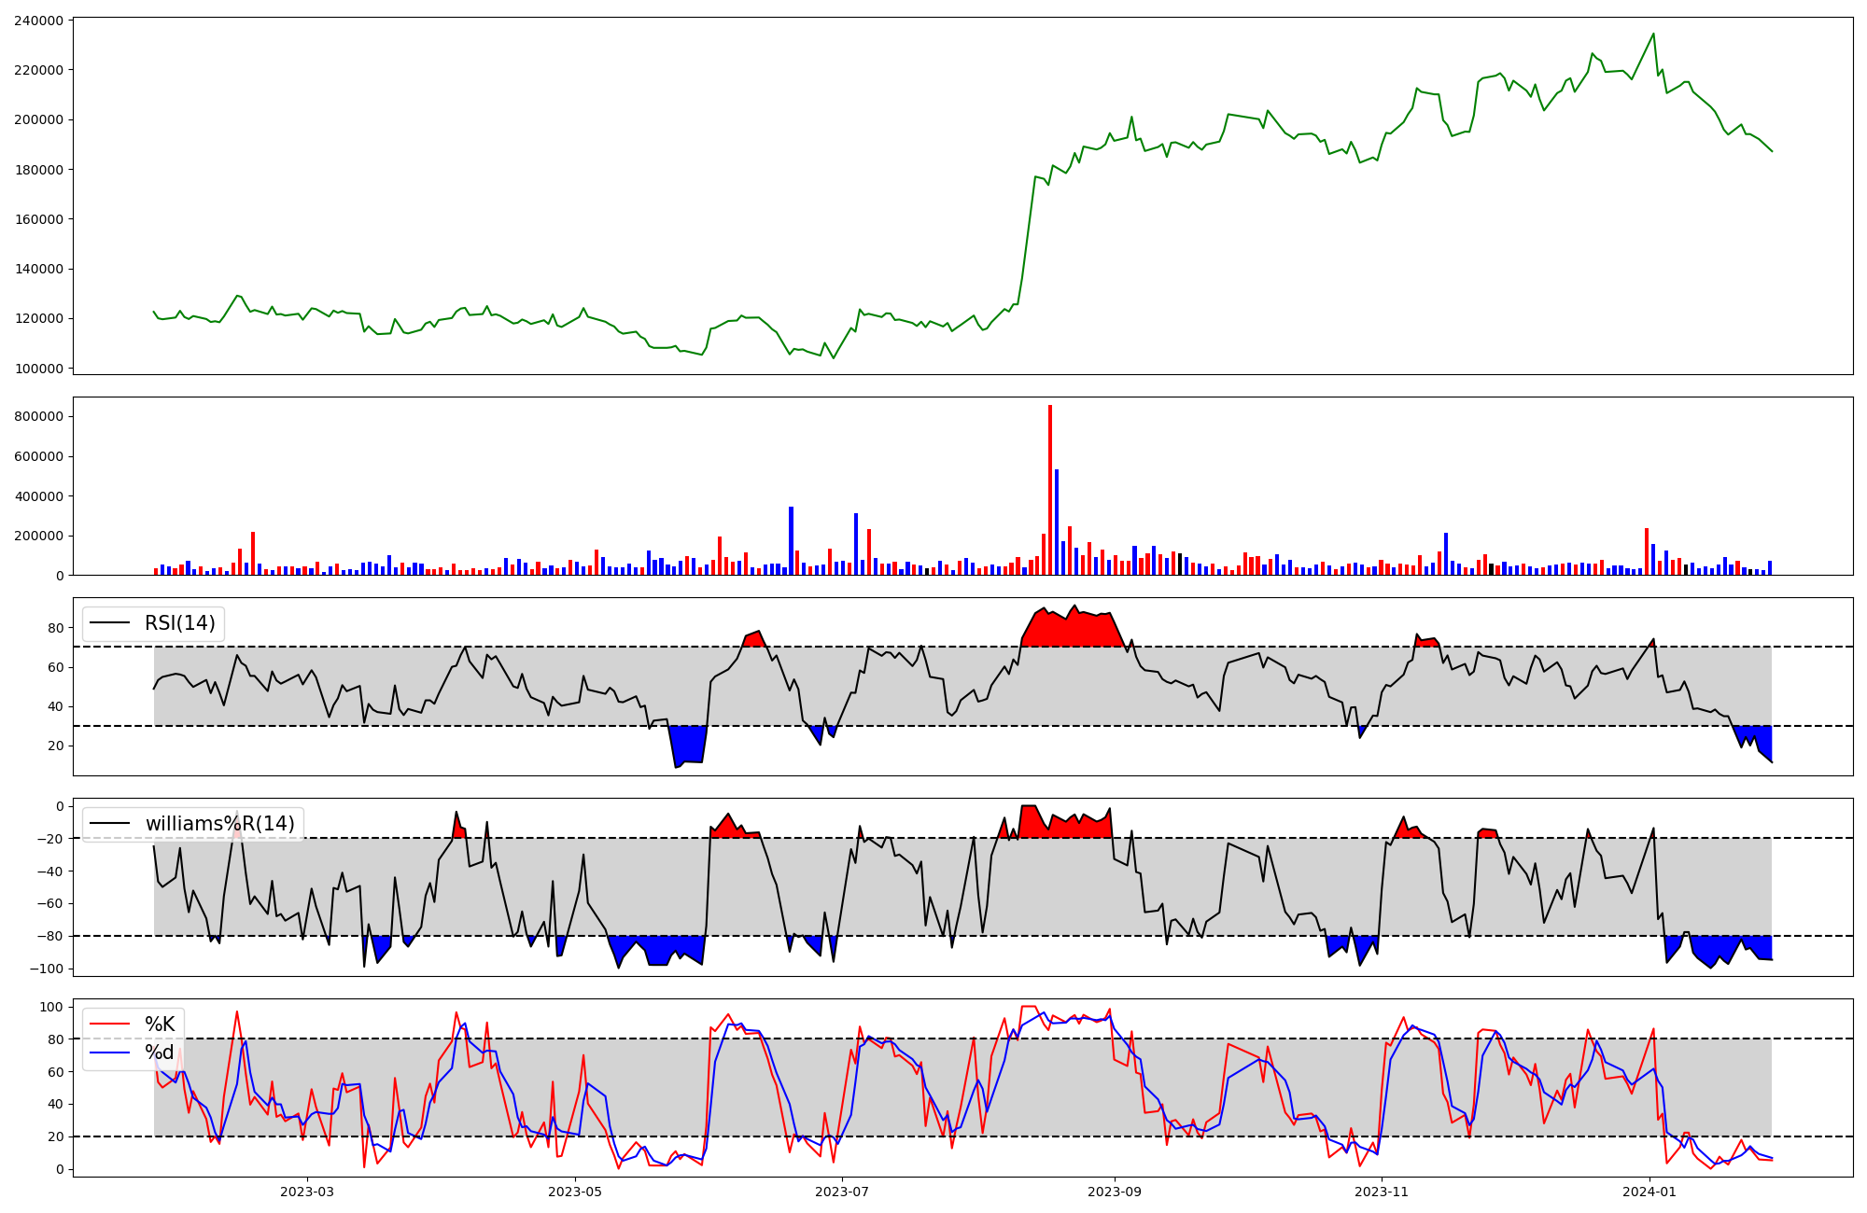Click the blue %d legend line sample
This screenshot has height=1213, width=1867.
[109, 1053]
